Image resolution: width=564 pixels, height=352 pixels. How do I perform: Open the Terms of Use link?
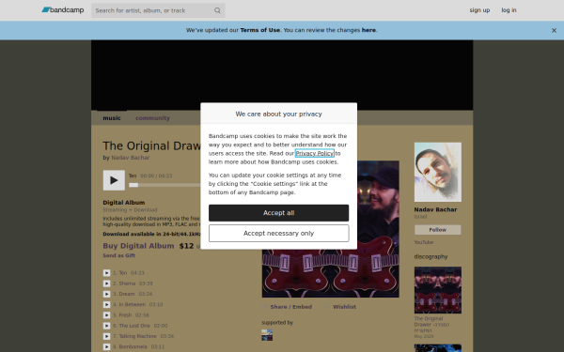260,30
